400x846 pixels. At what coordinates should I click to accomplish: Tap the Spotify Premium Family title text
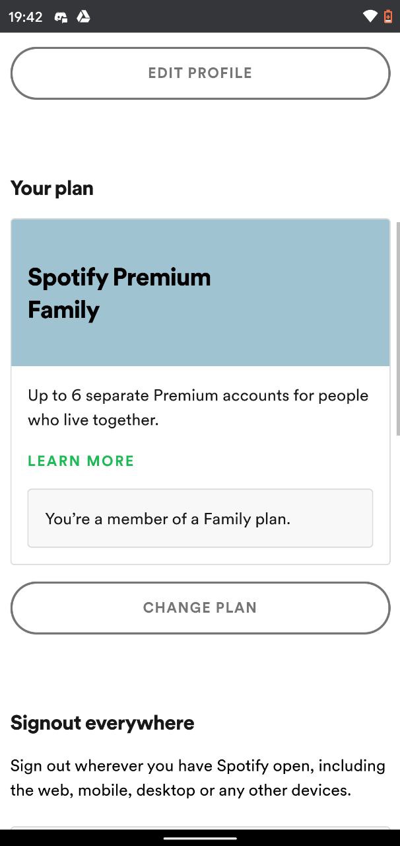click(119, 293)
